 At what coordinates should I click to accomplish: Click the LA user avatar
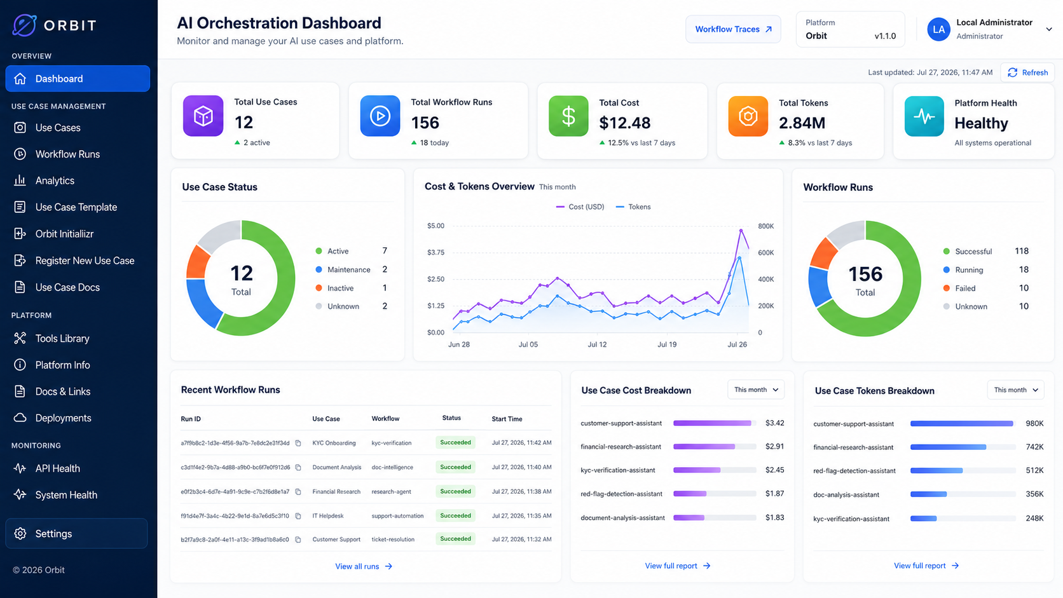pos(938,29)
